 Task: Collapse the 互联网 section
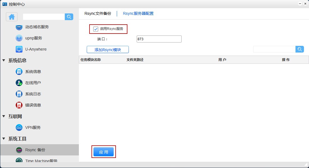(4, 116)
